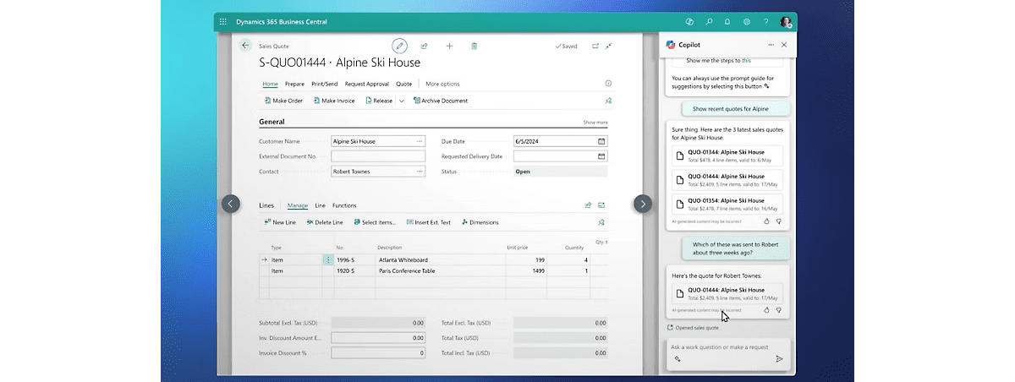
Task: Open the Manage tab in Lines
Action: 298,205
